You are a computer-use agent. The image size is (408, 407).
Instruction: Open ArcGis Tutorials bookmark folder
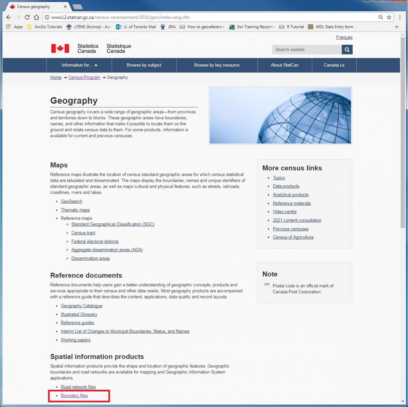click(x=45, y=27)
